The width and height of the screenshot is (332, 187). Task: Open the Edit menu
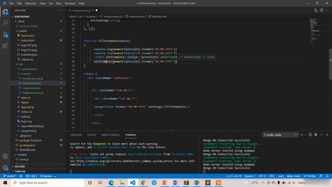click(x=19, y=3)
